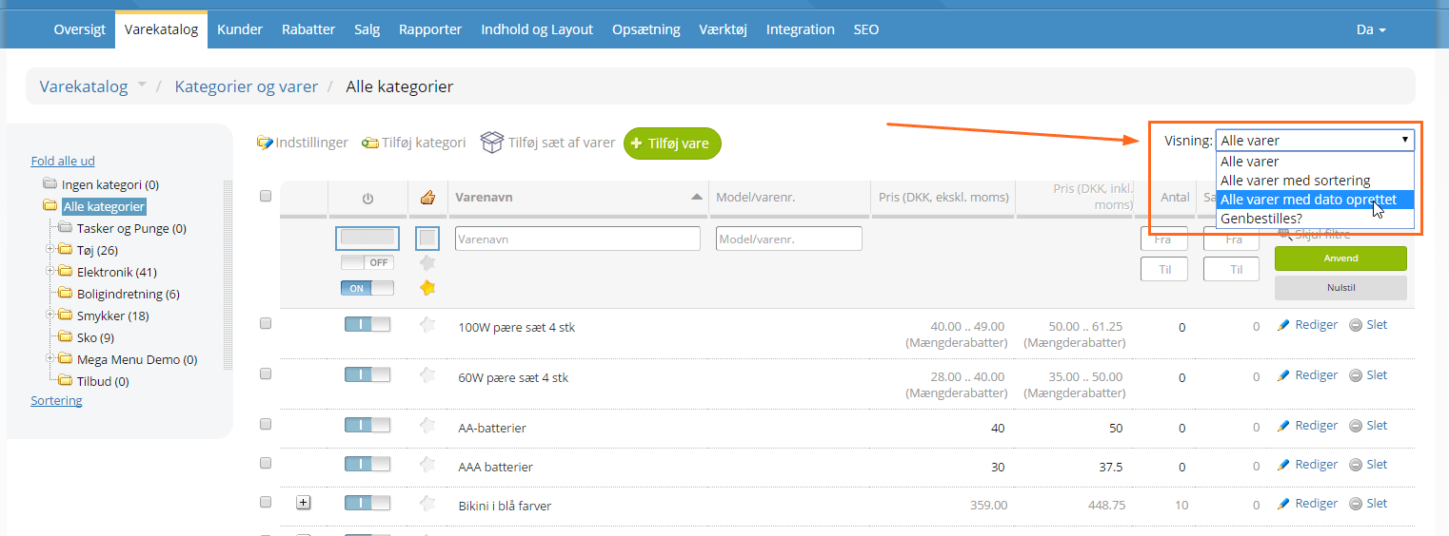Select the header select-all checkbox
The image size is (1449, 536).
(266, 196)
